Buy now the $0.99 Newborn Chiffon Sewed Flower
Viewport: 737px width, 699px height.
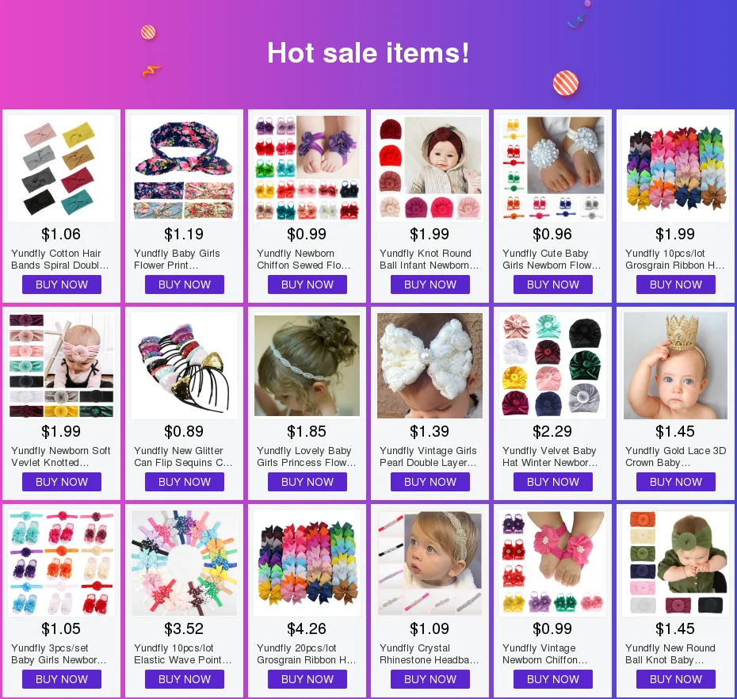pyautogui.click(x=307, y=285)
